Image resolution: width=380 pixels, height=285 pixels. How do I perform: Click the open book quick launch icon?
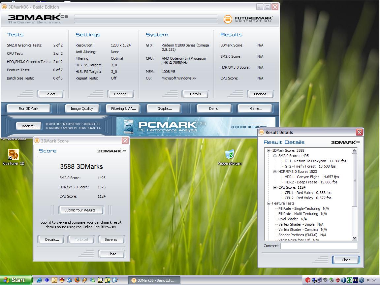coord(100,280)
